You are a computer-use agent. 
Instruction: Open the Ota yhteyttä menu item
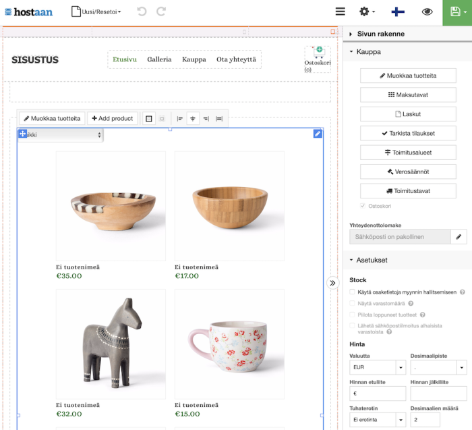(236, 59)
